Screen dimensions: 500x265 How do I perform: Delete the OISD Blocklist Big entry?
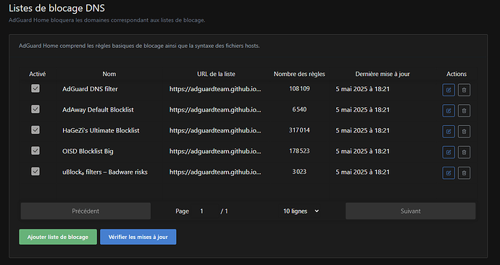(464, 152)
